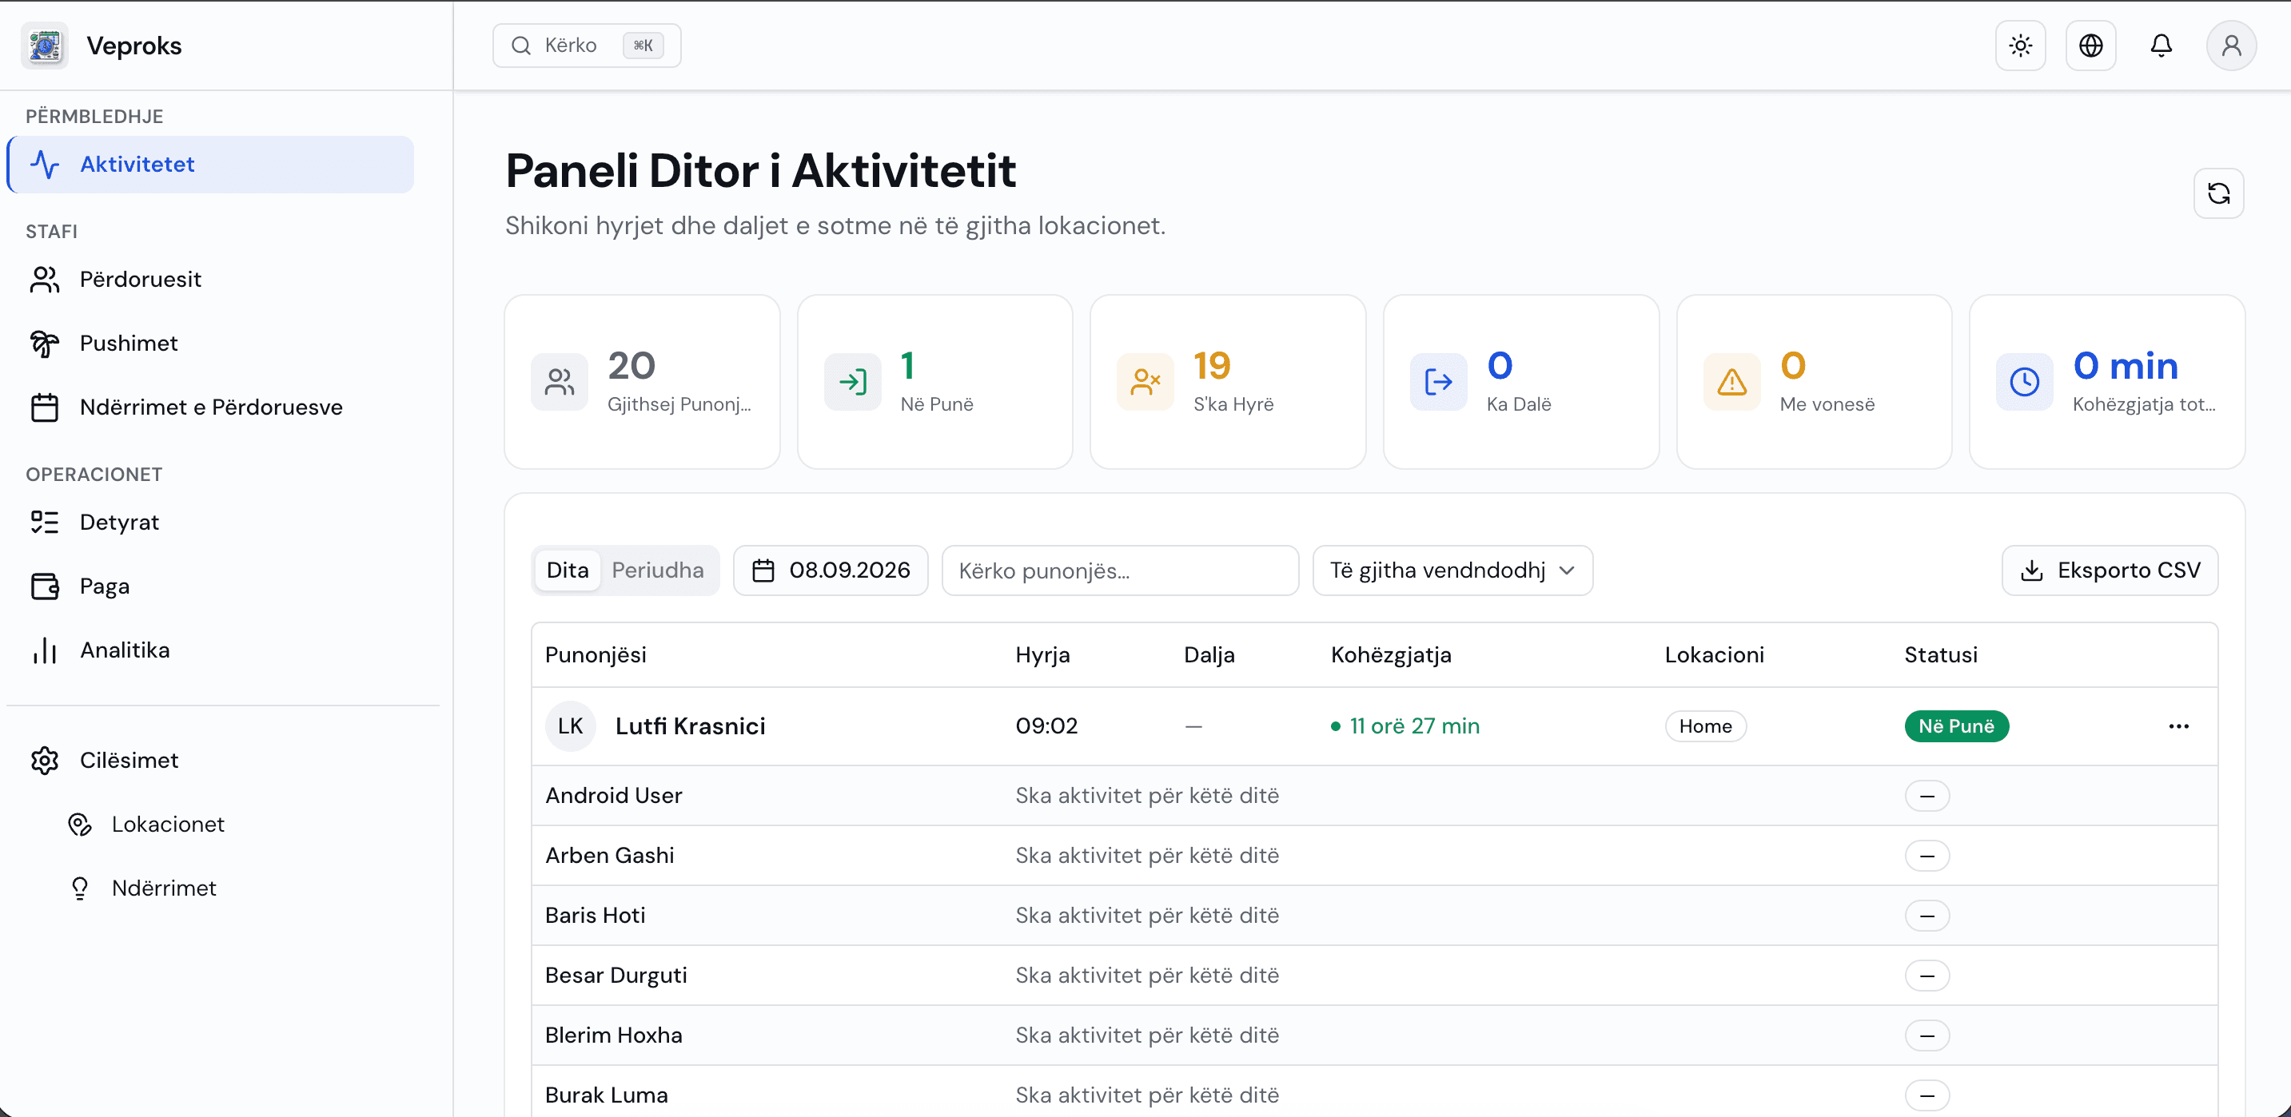This screenshot has height=1117, width=2291.
Task: Click the dash status badge for Android User
Action: click(1926, 795)
